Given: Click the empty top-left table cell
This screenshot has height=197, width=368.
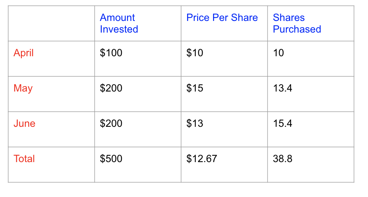Looking at the screenshot, I should pos(51,23).
